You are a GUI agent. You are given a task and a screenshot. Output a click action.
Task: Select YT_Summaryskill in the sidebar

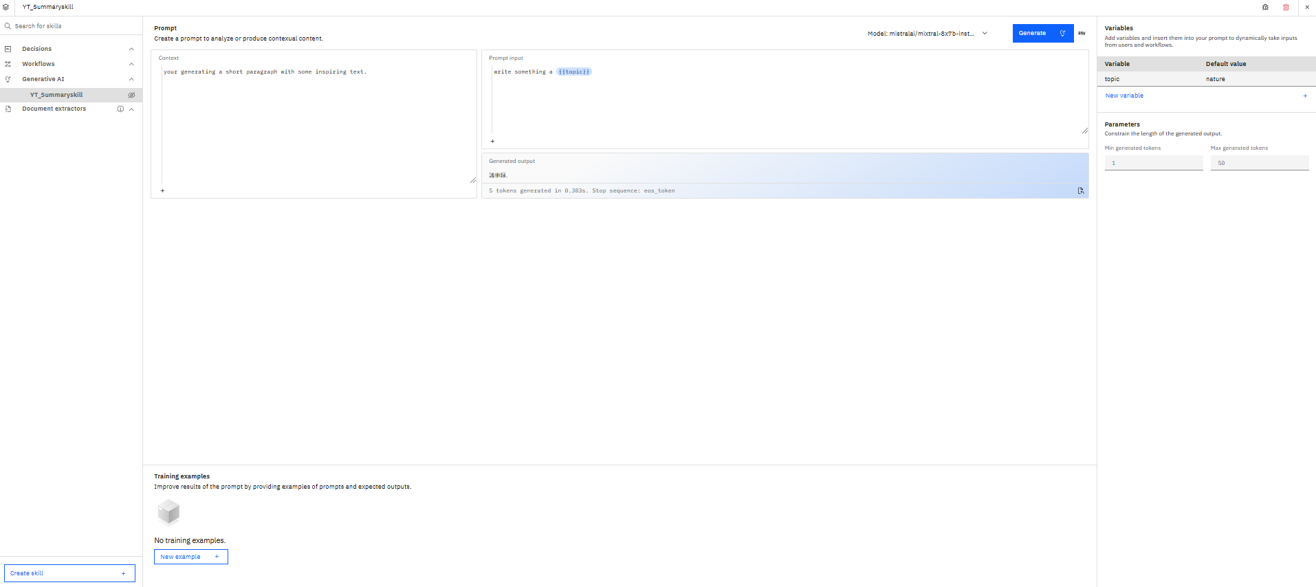(x=56, y=95)
